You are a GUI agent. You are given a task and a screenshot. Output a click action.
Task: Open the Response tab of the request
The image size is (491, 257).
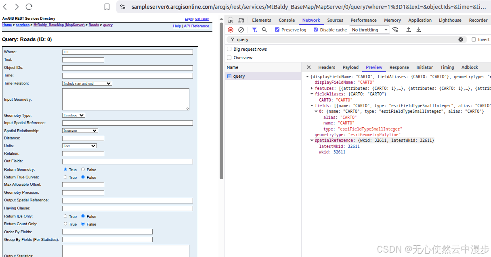click(x=399, y=67)
